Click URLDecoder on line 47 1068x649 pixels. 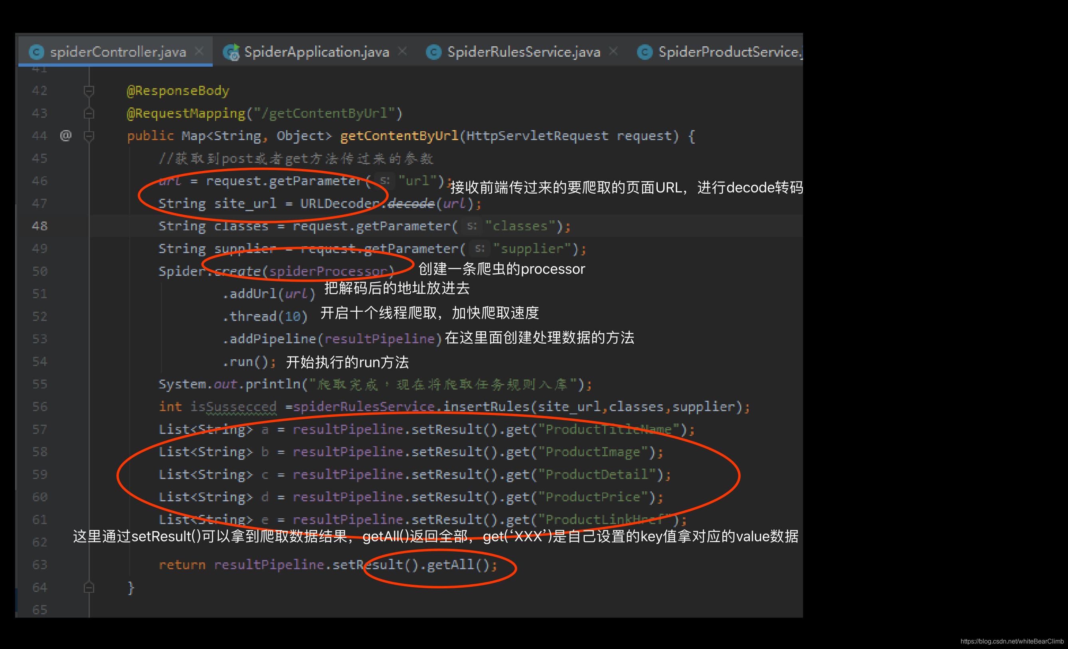pos(340,203)
